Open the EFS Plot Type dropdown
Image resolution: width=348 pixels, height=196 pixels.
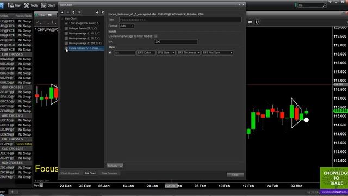coord(217,53)
